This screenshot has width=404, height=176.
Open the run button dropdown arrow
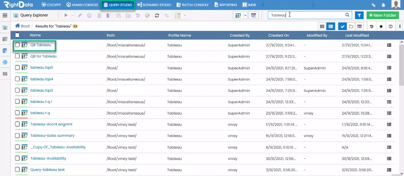pyautogui.click(x=73, y=16)
